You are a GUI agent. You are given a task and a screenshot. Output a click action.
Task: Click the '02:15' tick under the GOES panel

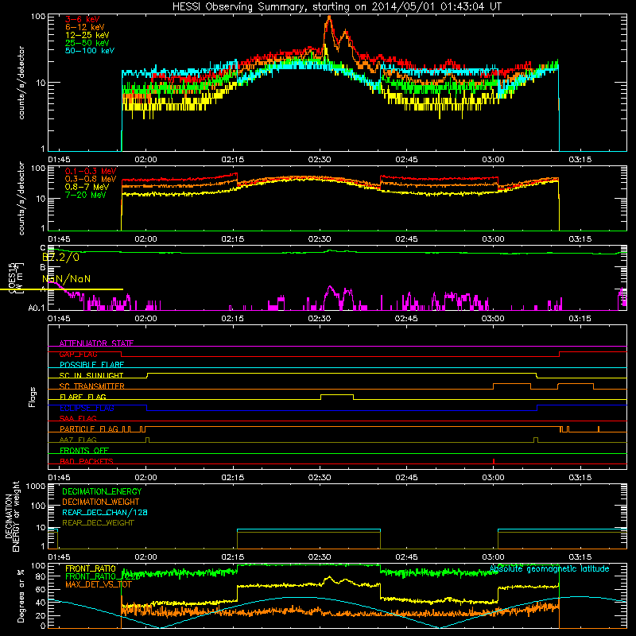coord(233,319)
